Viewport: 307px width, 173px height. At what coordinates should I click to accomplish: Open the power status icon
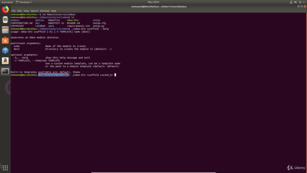(x=300, y=2)
